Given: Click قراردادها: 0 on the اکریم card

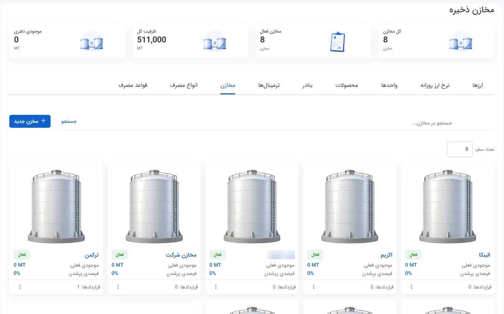Looking at the screenshot, I should tap(382, 287).
